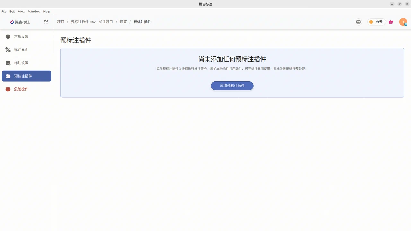Viewport: 411px width, 231px height.
Task: Open the Help menu
Action: (47, 12)
